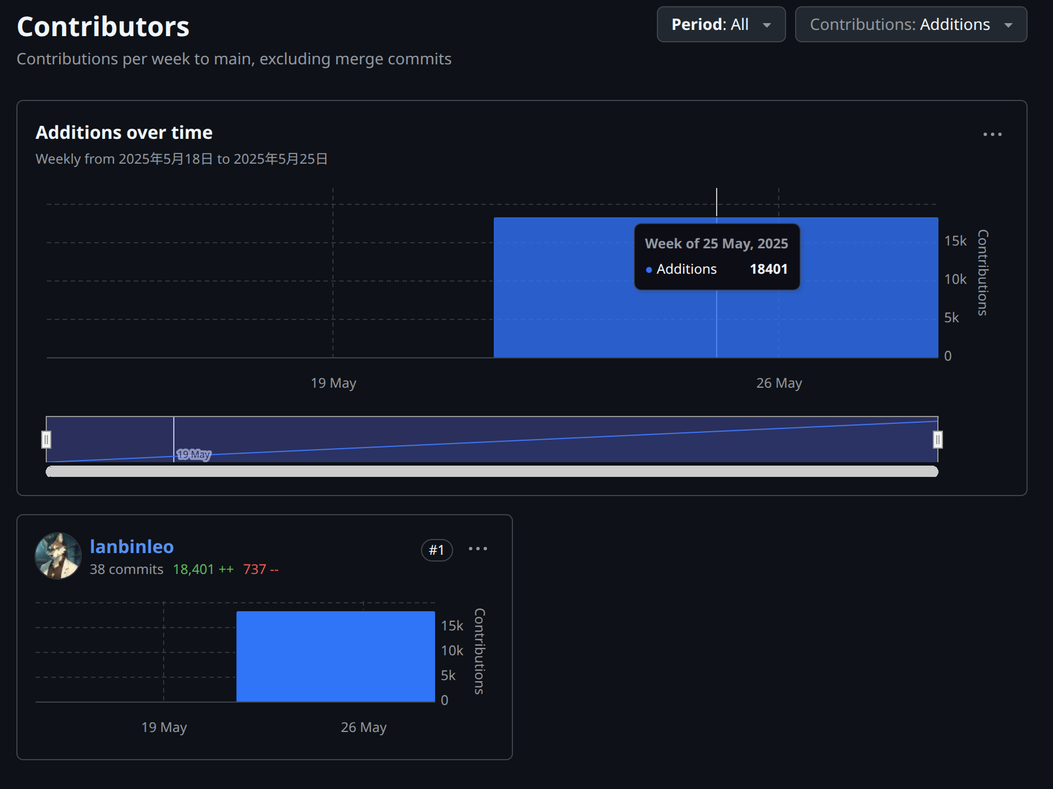Click the 18,401 ++ additions count
The width and height of the screenshot is (1053, 789).
(x=203, y=569)
